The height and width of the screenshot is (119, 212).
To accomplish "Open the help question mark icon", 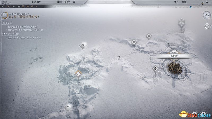I will coord(202,2).
